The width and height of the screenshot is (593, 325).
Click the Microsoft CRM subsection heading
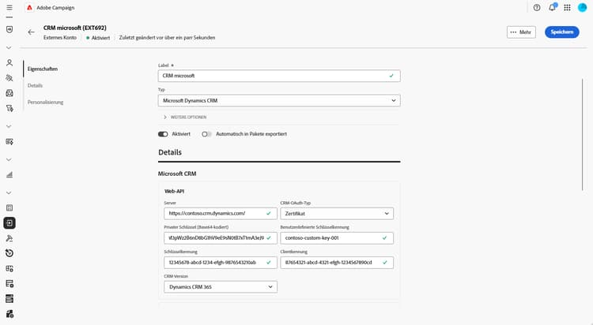click(x=177, y=174)
